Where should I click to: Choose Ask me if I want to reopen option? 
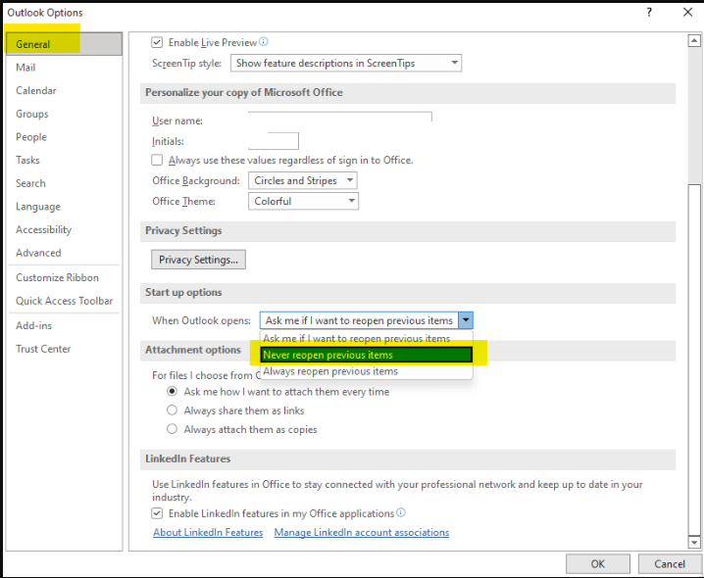[x=366, y=339]
